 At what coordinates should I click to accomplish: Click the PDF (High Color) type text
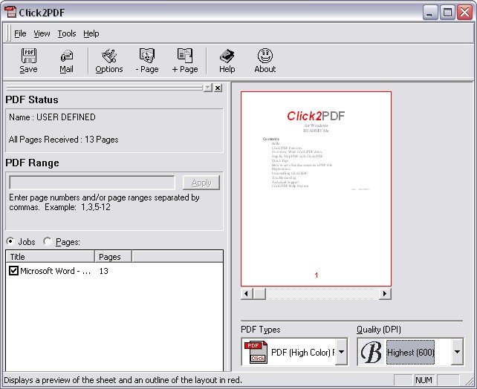303,352
